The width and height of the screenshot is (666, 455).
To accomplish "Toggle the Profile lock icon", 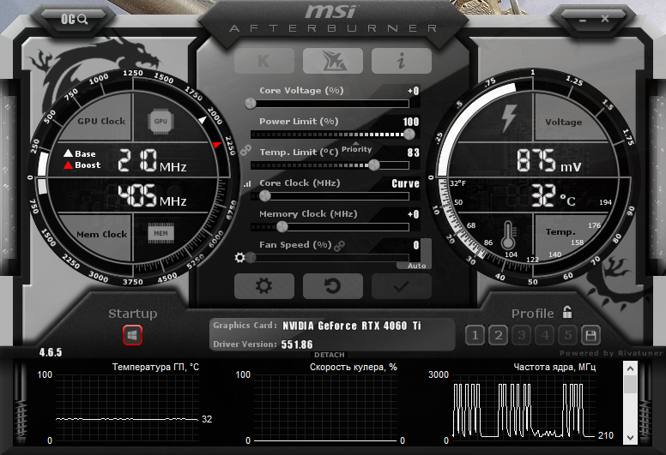I will click(567, 312).
